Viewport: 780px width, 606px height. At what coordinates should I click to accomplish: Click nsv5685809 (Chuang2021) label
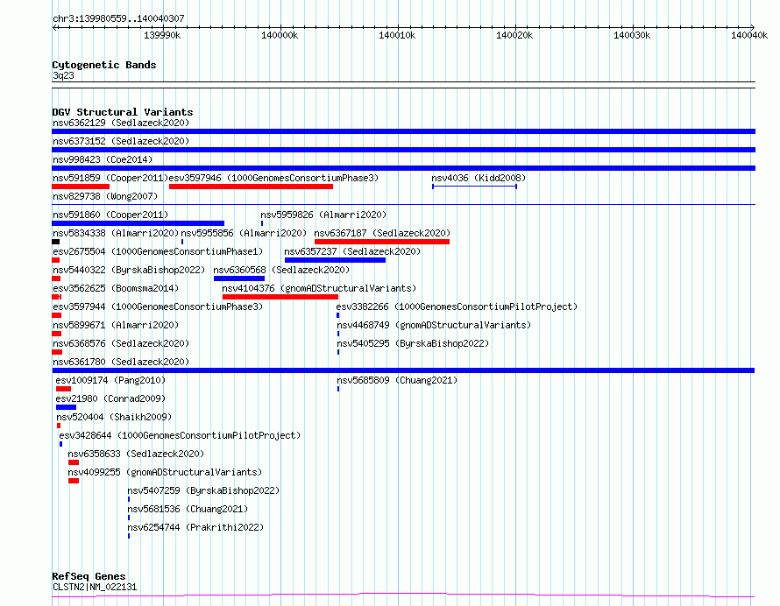pos(397,380)
